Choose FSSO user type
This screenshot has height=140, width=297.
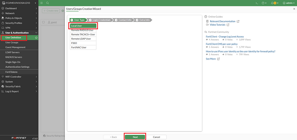[x=83, y=43]
